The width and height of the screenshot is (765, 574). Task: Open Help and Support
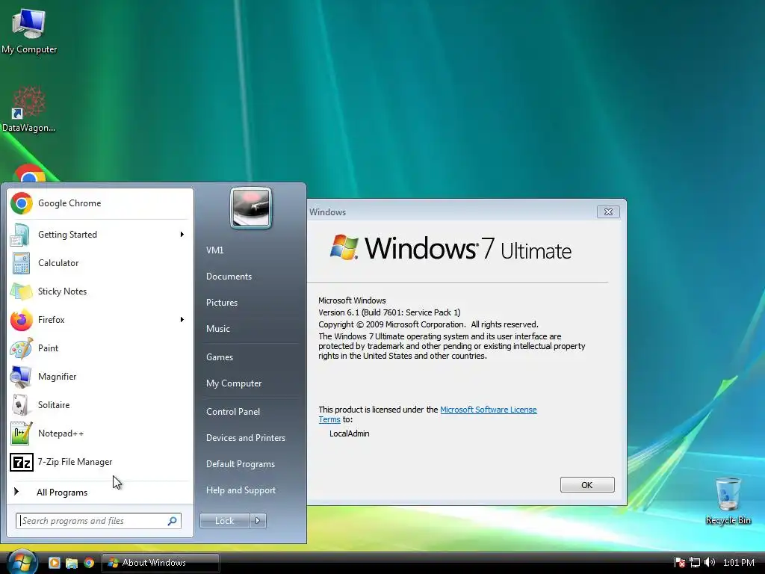pos(241,490)
